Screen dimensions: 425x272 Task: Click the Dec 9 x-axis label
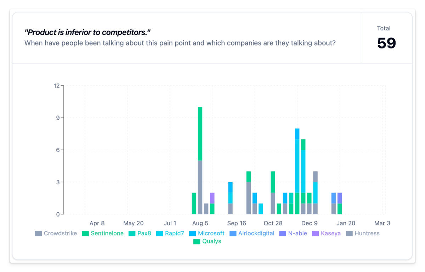point(309,223)
